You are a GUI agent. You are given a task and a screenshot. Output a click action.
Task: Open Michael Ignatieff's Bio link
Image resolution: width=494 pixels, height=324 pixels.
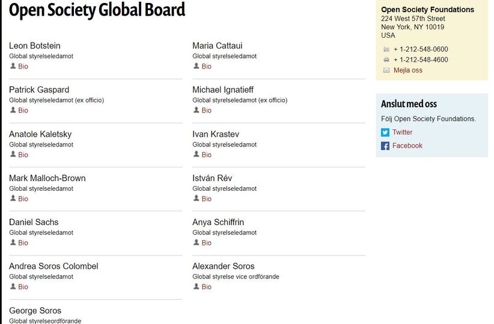point(207,110)
